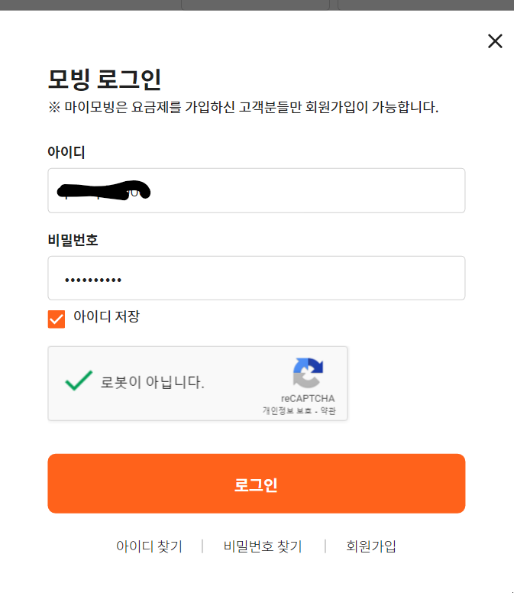Image resolution: width=514 pixels, height=593 pixels.
Task: Click the 비밀번호 field label
Action: click(x=73, y=240)
